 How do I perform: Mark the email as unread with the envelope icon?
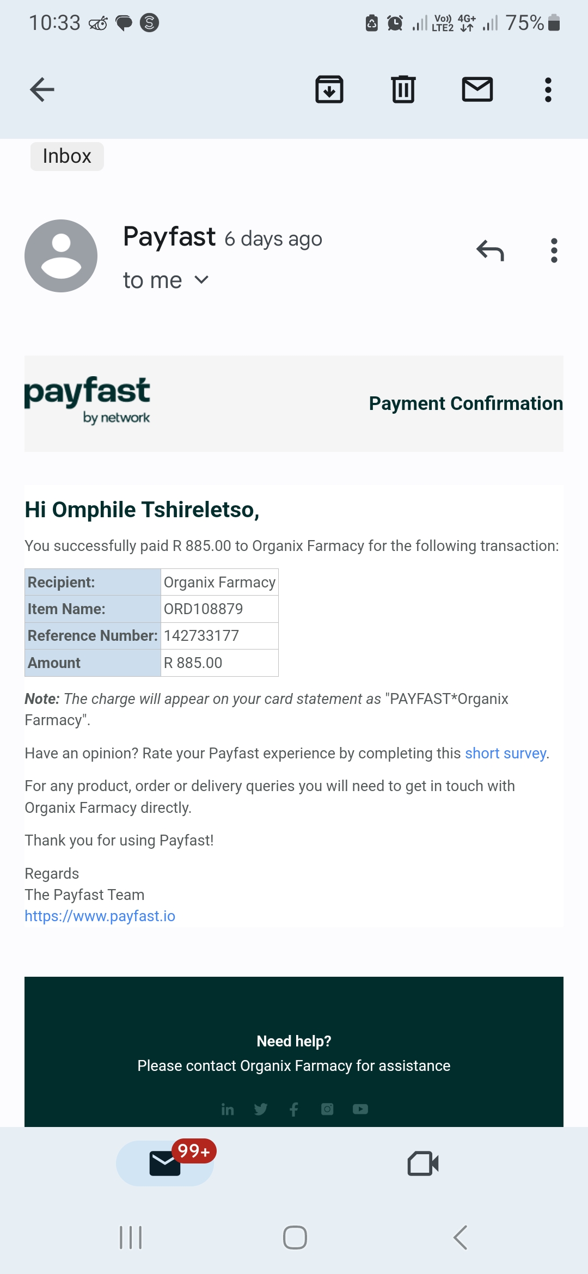(x=477, y=90)
